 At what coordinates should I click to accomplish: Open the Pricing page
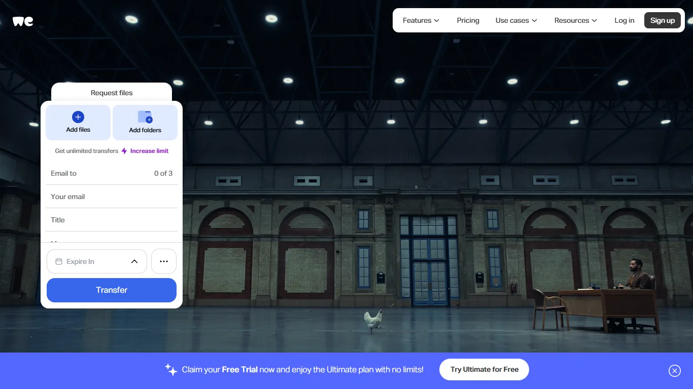pyautogui.click(x=468, y=20)
